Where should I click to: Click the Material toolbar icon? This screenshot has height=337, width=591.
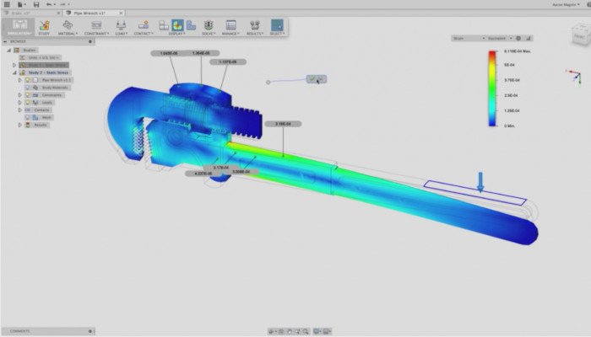coord(68,25)
